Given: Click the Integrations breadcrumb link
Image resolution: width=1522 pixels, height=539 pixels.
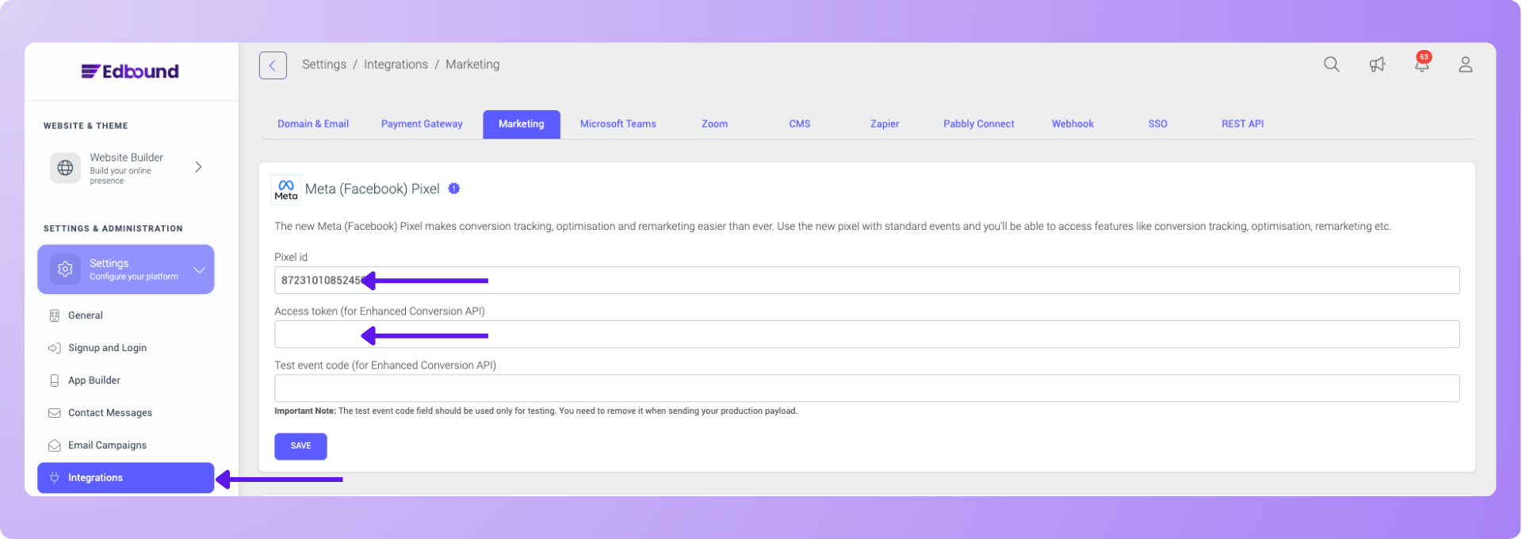Looking at the screenshot, I should coord(396,65).
